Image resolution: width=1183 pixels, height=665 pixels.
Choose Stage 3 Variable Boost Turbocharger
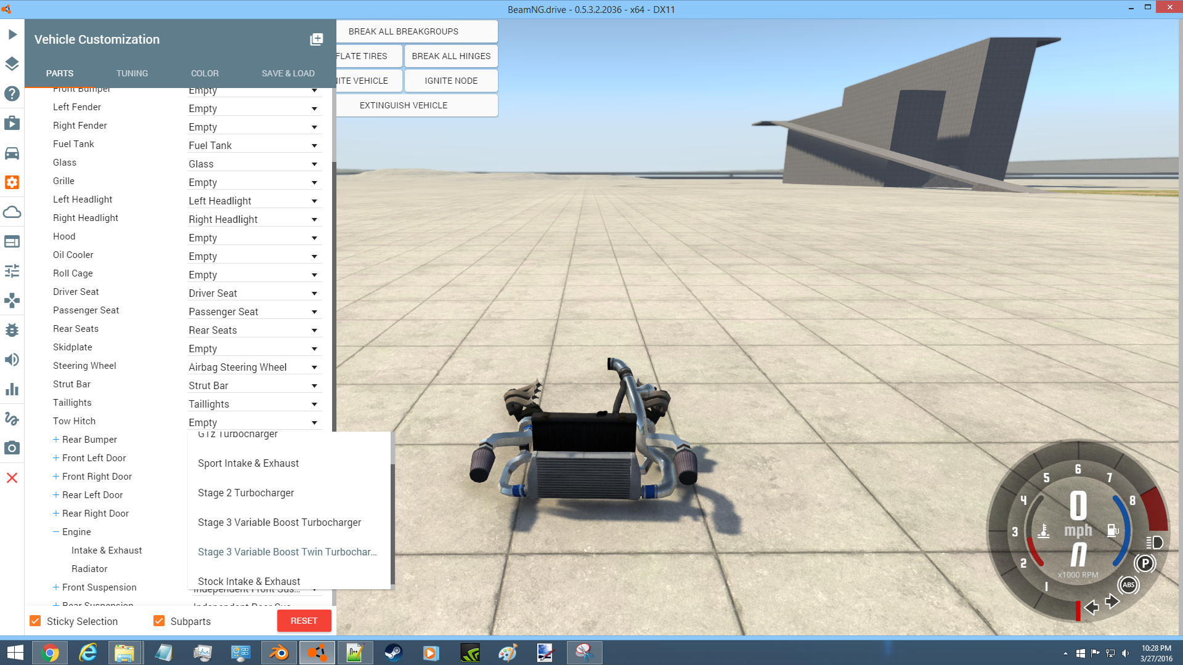point(289,522)
